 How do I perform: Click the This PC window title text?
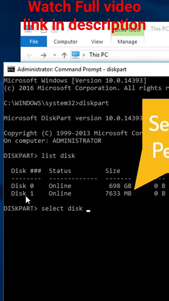point(159,29)
